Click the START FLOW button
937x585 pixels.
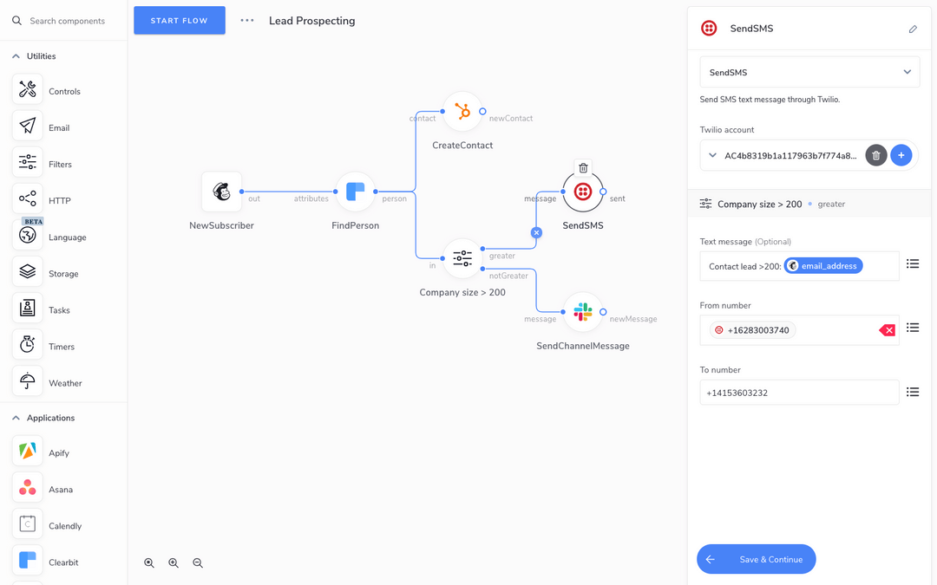[179, 20]
